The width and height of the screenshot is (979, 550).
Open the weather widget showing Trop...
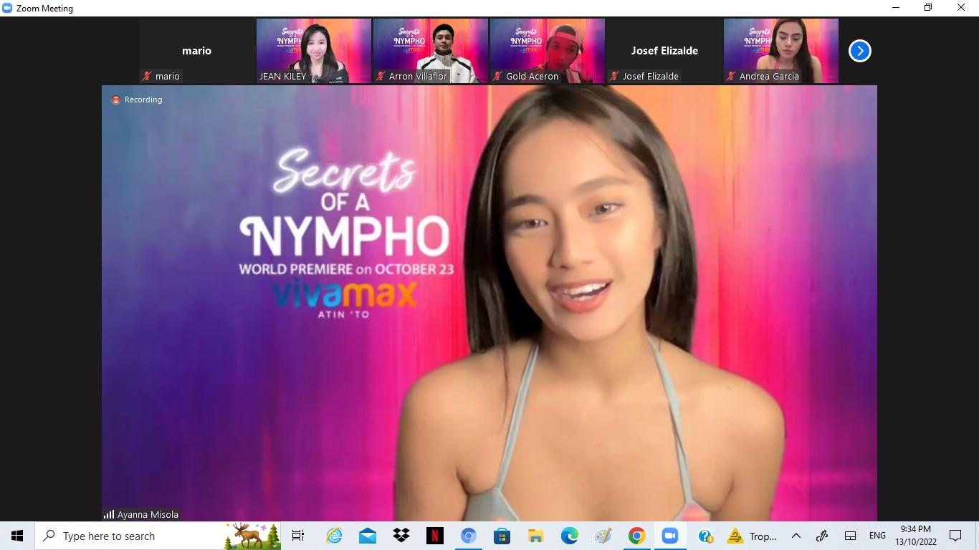752,536
